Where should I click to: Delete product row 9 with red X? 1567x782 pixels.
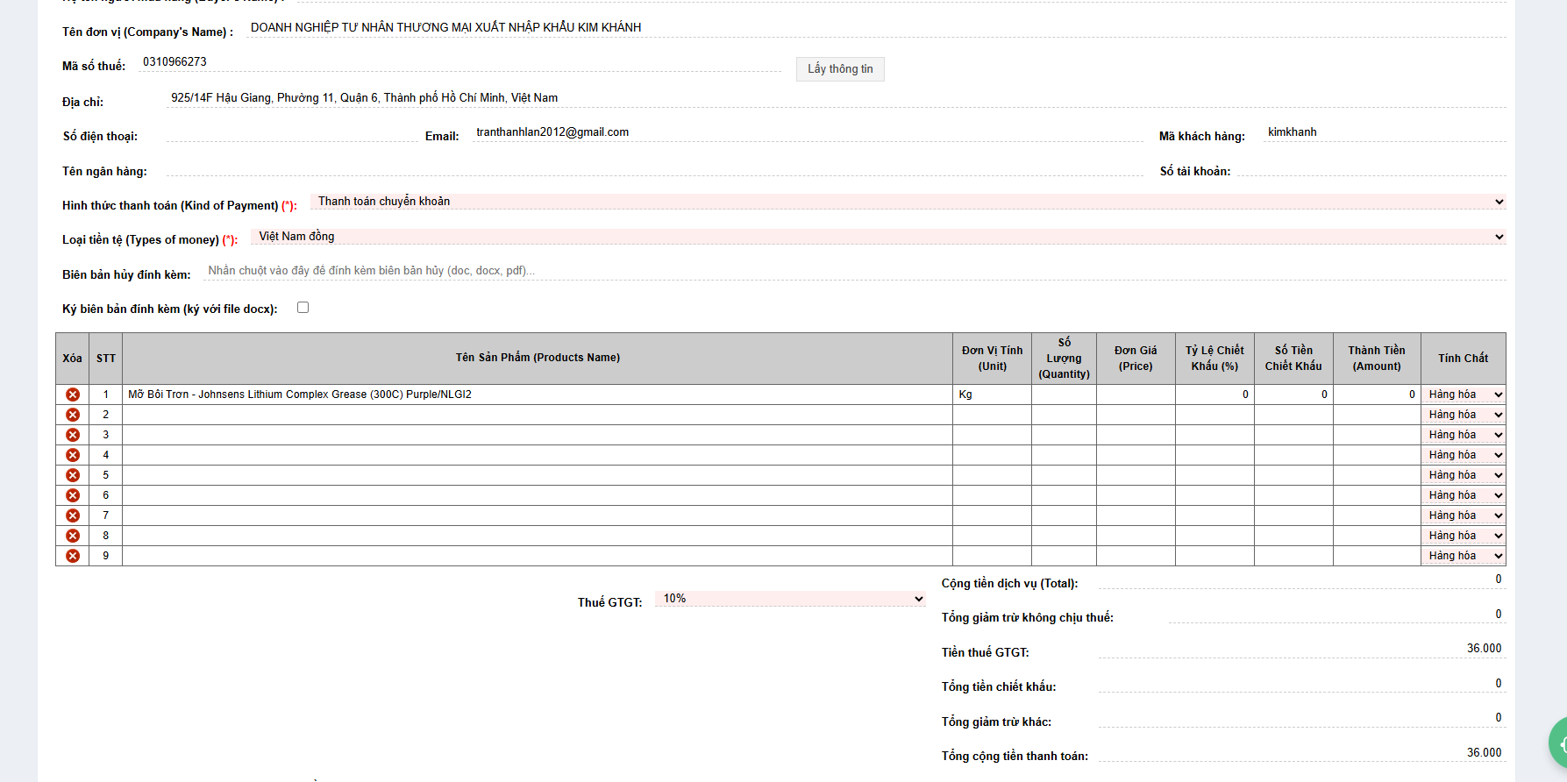click(73, 556)
